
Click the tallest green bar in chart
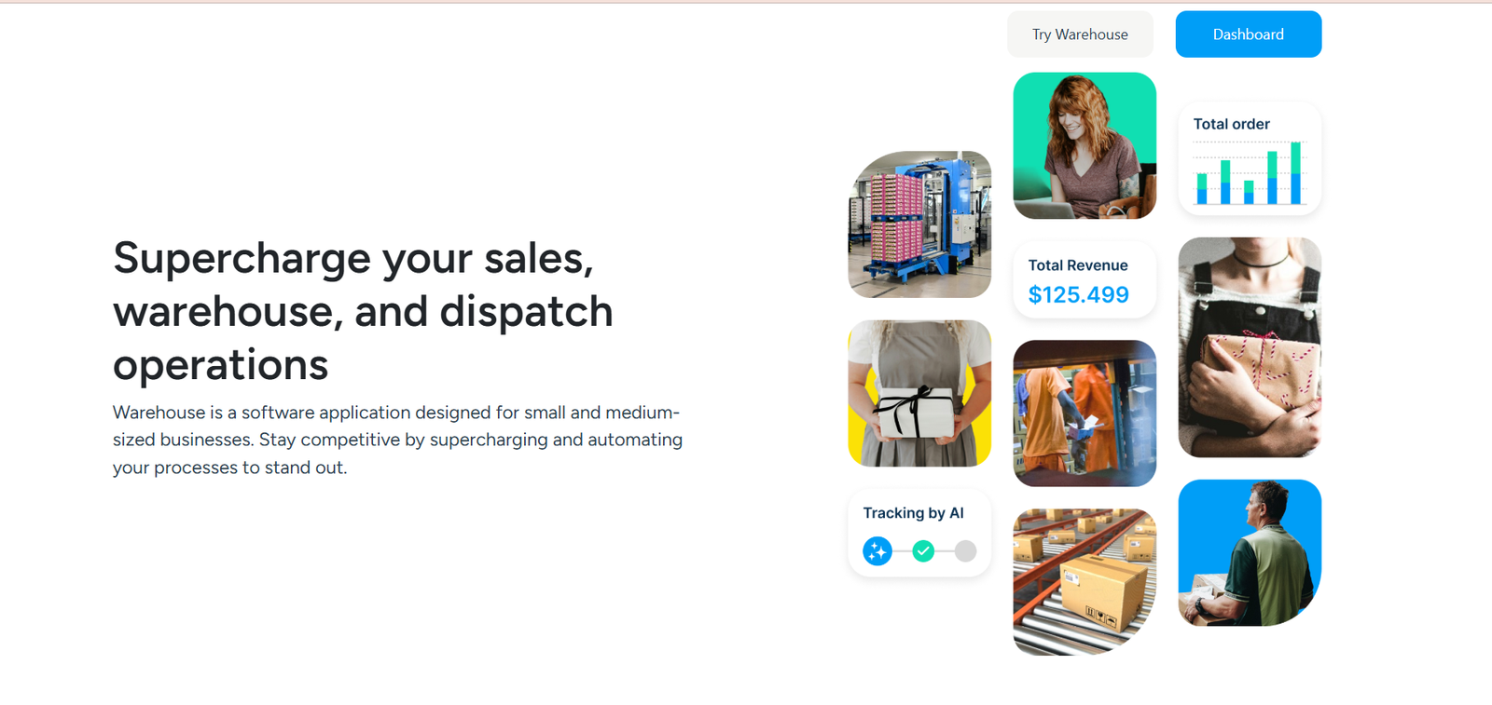tap(1295, 157)
